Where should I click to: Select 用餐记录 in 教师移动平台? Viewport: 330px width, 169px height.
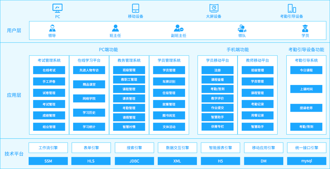(258, 115)
